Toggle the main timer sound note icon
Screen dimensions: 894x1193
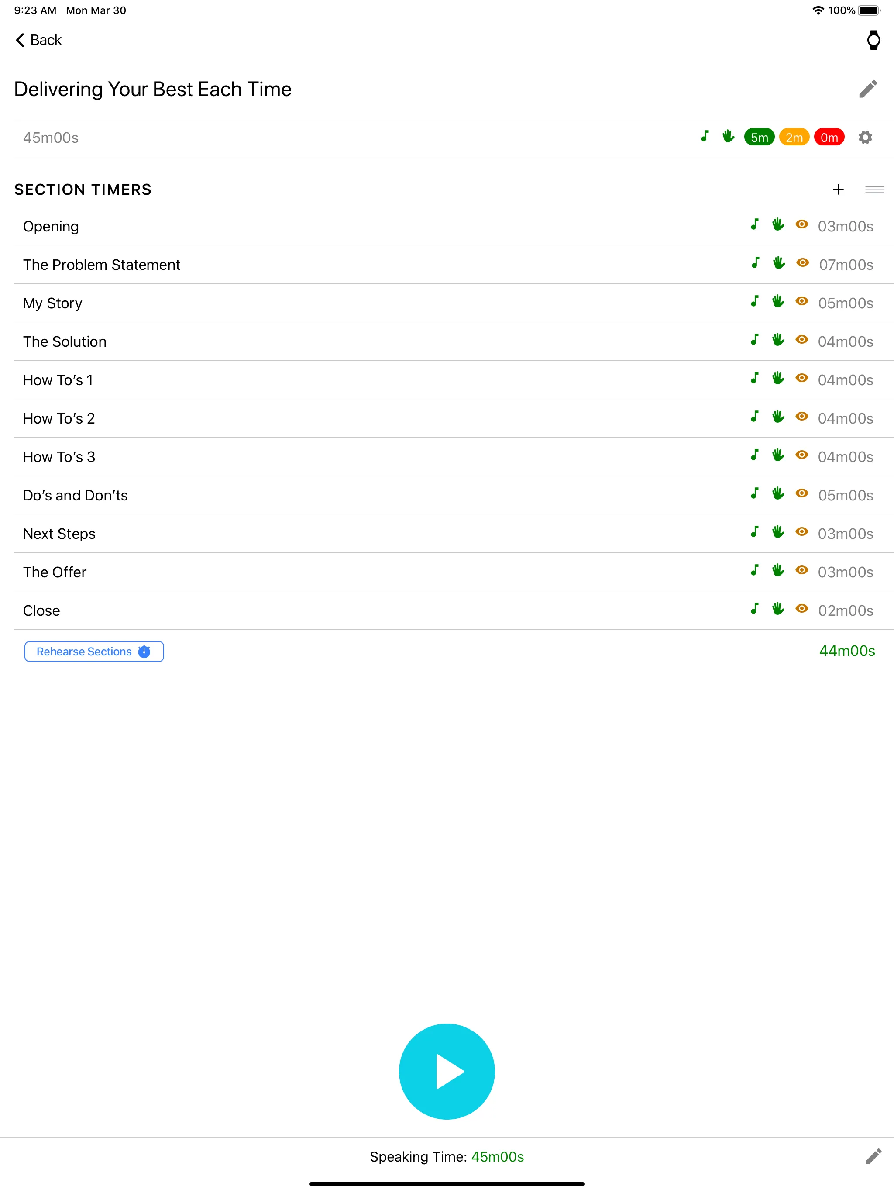click(704, 136)
